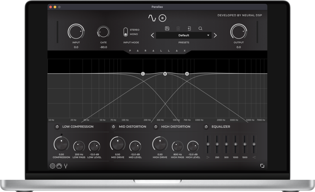
Task: Click the gate value -80.0
Action: 103,47
